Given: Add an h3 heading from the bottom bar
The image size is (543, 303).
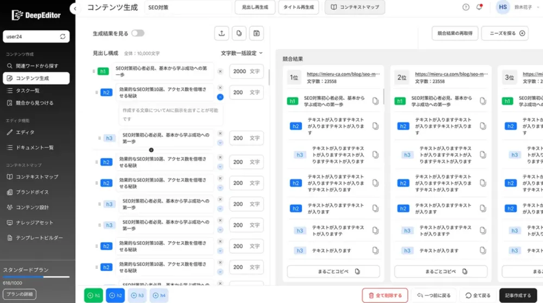Looking at the screenshot, I should pos(137,295).
